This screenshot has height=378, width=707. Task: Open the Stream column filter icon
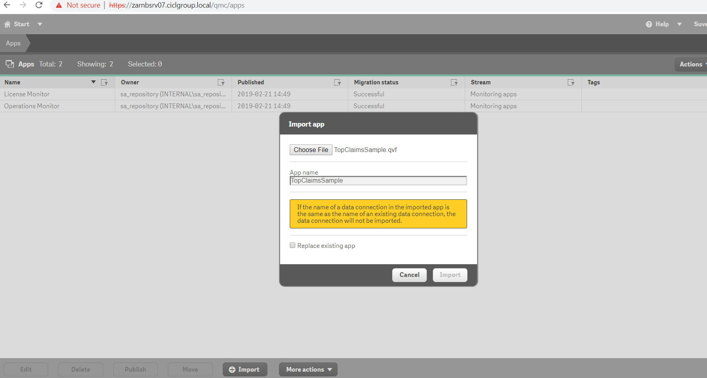[571, 82]
